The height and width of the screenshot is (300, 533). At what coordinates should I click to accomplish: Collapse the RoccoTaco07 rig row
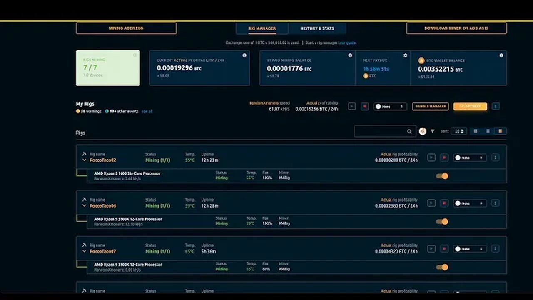(84, 251)
